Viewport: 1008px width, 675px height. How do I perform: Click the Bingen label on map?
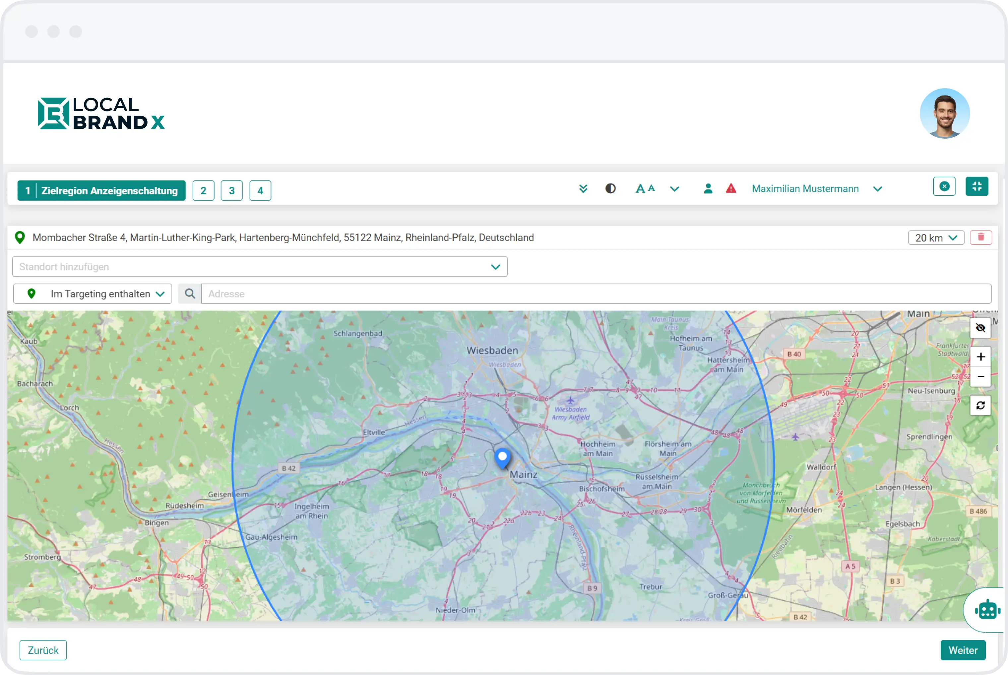tap(157, 523)
